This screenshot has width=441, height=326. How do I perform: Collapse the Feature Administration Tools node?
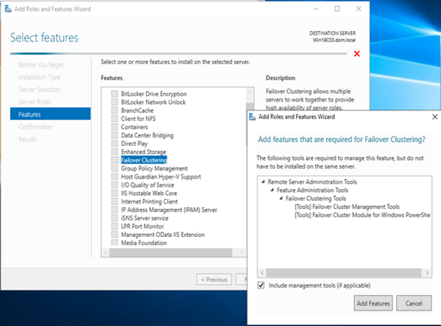pyautogui.click(x=272, y=190)
